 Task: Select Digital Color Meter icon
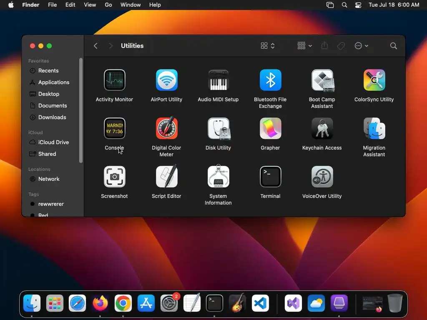coord(166,128)
